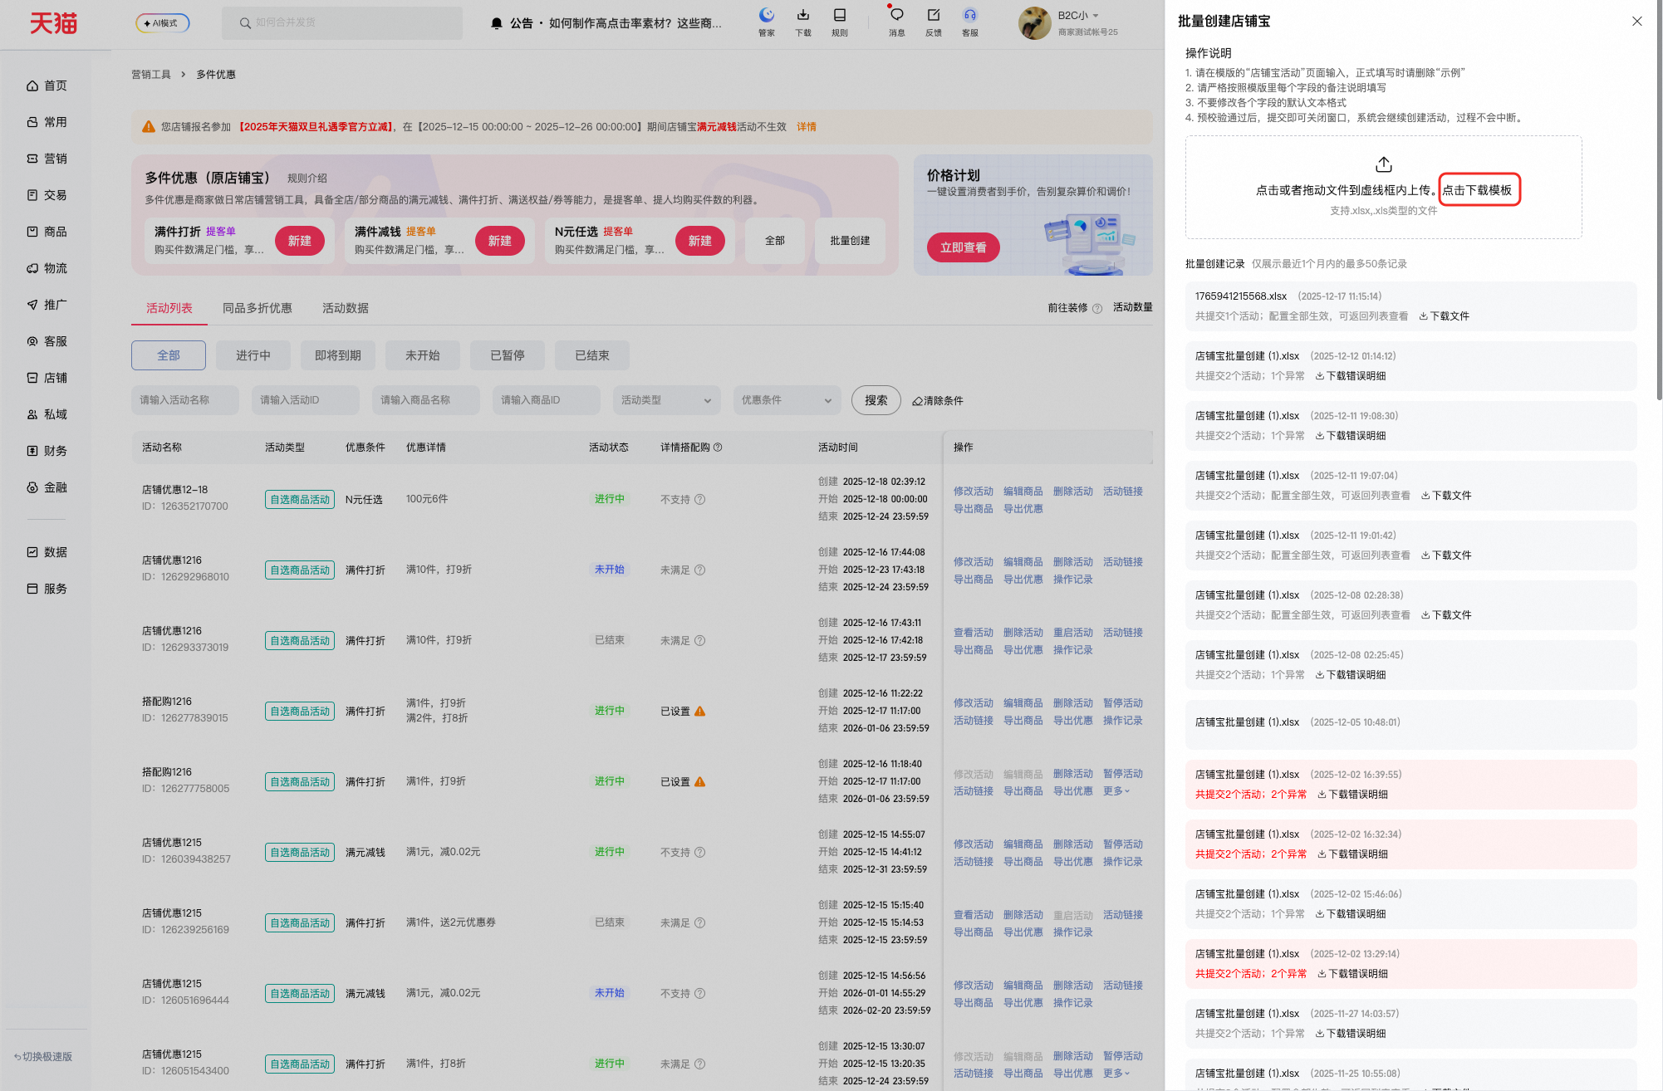Click 下载 download icon in header
This screenshot has width=1663, height=1091.
click(802, 15)
